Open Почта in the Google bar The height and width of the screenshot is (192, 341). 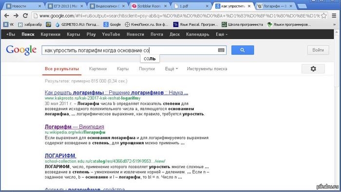click(156, 35)
